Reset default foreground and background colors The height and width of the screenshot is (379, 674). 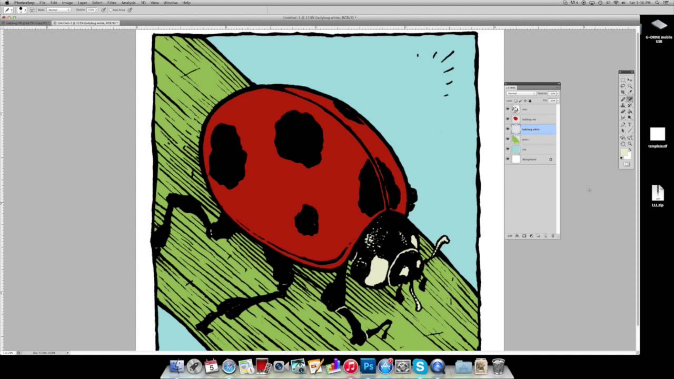tap(621, 157)
